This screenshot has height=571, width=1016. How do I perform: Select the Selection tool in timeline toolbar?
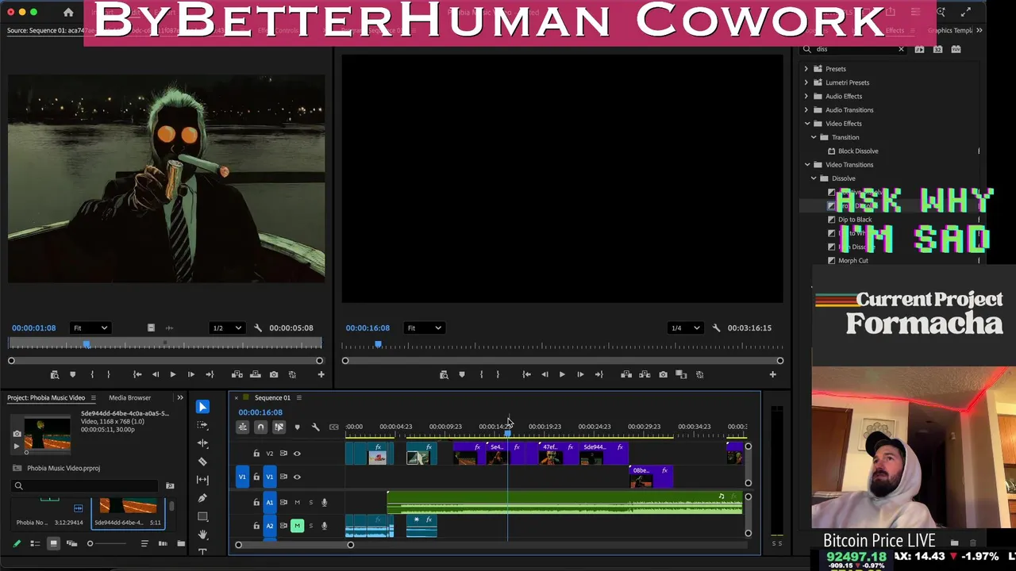(x=202, y=407)
